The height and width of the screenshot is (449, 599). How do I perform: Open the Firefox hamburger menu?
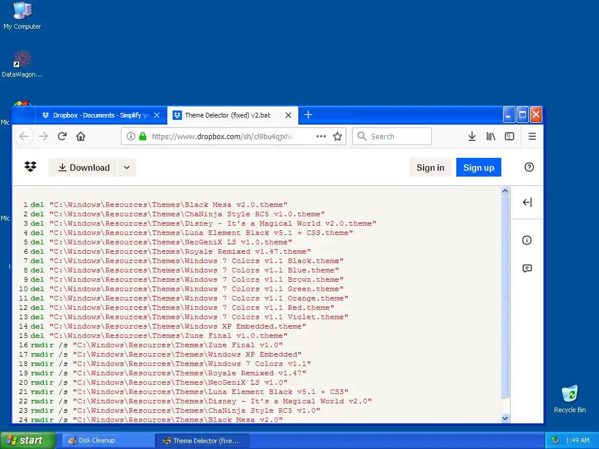pos(532,136)
